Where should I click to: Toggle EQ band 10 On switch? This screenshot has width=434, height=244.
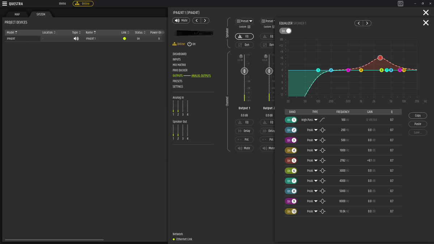point(291,211)
